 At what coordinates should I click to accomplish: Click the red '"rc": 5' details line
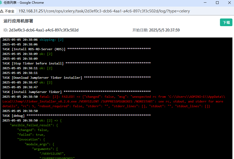pyautogui.click(x=106, y=106)
